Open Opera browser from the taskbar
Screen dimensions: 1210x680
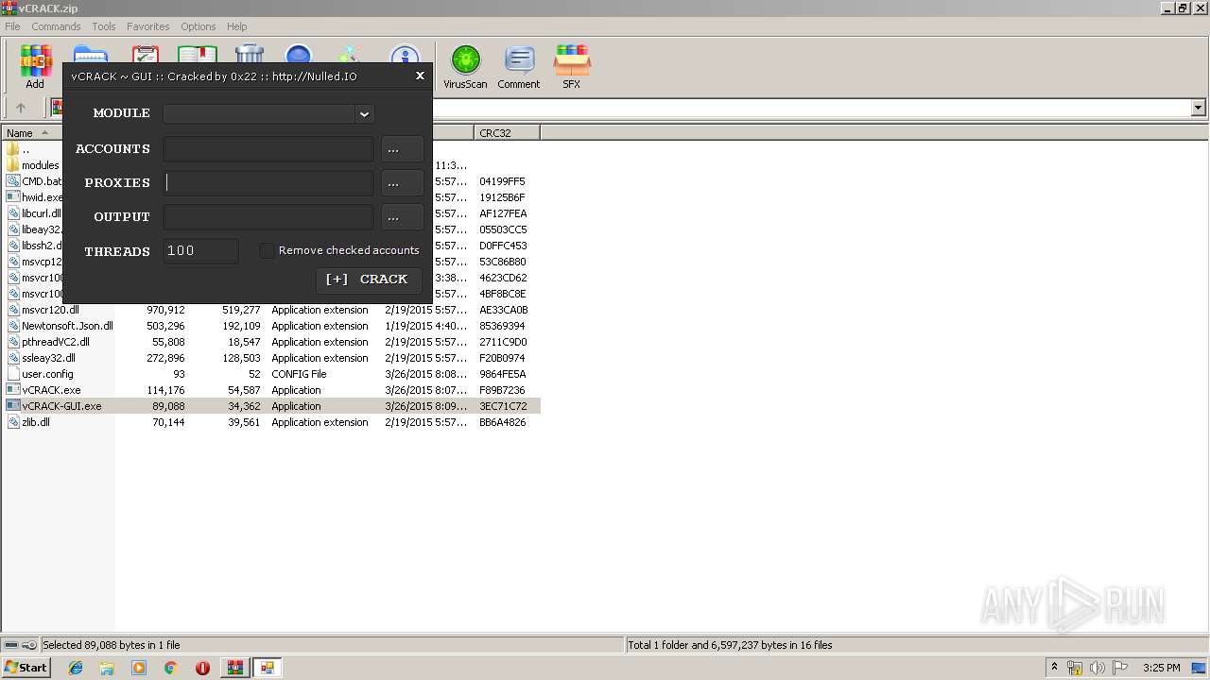[202, 668]
